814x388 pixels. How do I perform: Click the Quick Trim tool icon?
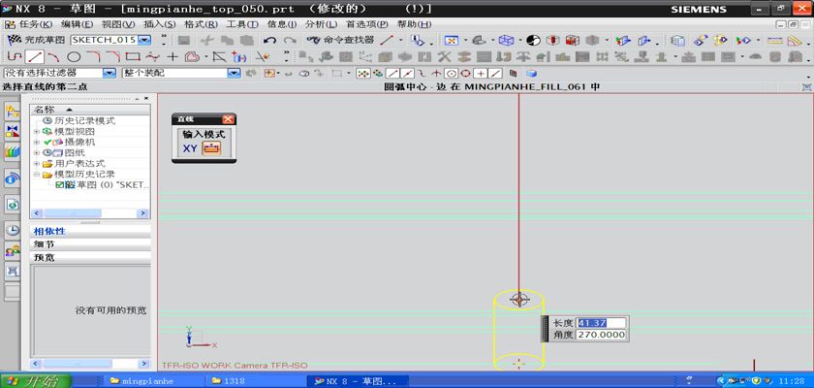[264, 56]
